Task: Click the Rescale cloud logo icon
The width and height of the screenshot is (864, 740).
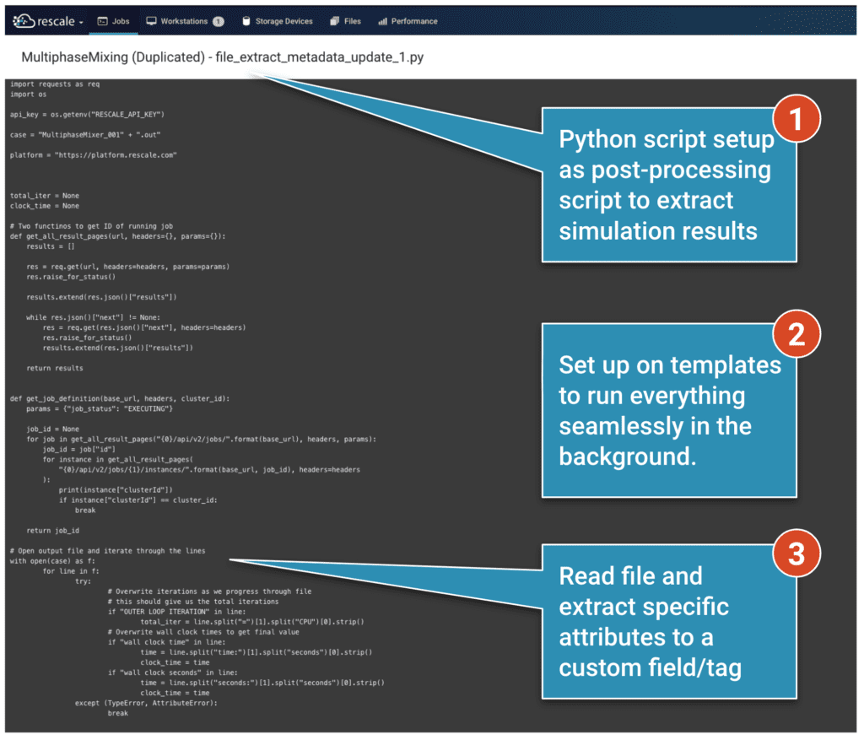Action: click(x=23, y=21)
